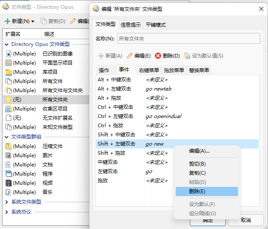The height and width of the screenshot is (229, 268).
Task: Click the 无文件扩展名 blank page icon
Action: tap(8, 118)
